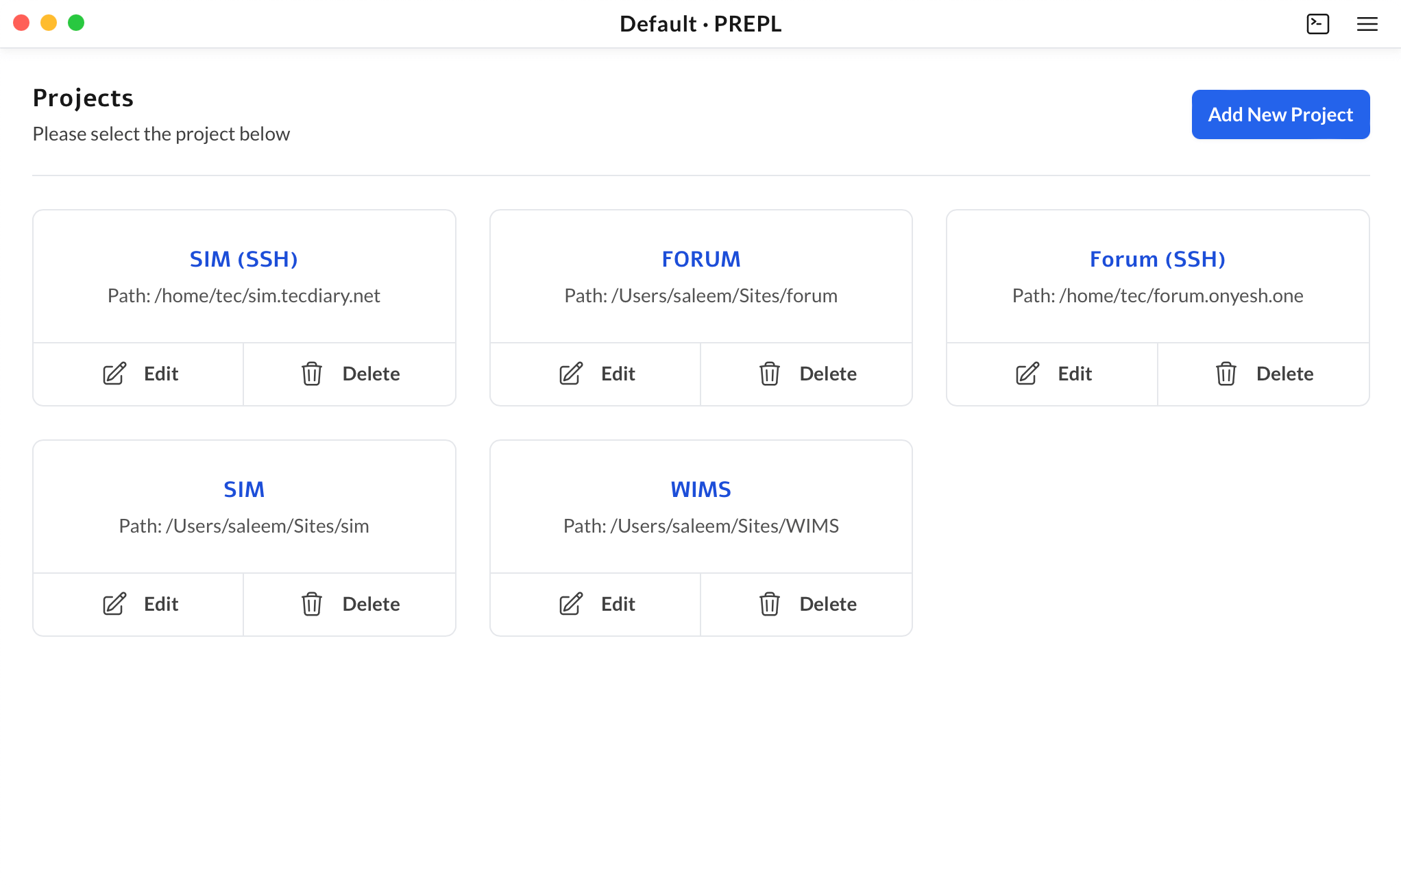Open the hamburger menu
The height and width of the screenshot is (887, 1401).
[x=1367, y=24]
